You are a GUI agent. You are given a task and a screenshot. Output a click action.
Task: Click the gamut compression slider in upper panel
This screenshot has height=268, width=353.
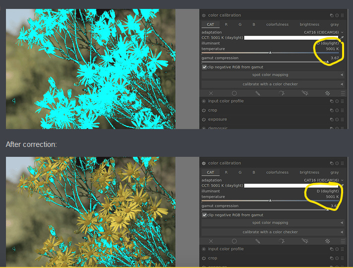coord(271,62)
